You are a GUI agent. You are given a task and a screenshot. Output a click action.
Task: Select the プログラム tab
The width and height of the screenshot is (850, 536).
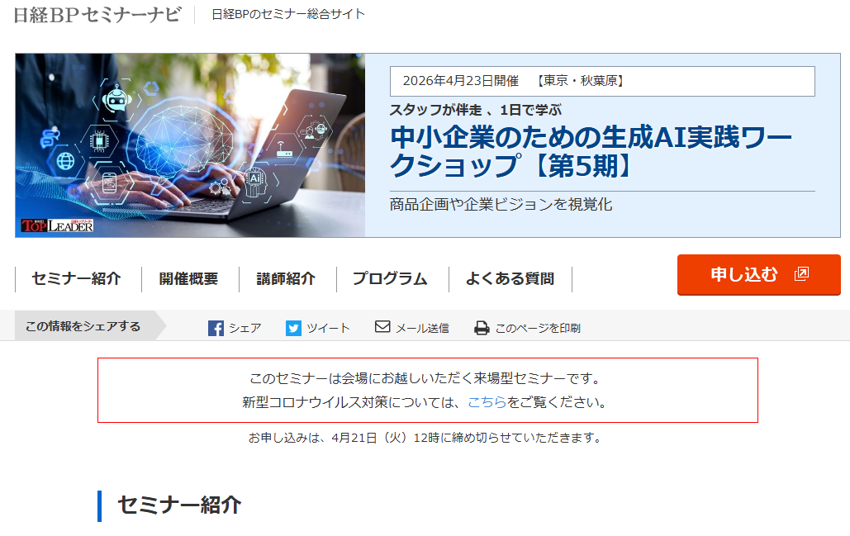[x=390, y=278]
